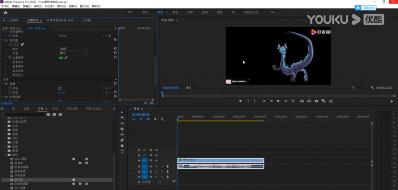Go to Out point in Program Monitor
The height and width of the screenshot is (190, 398).
pyautogui.click(x=293, y=101)
